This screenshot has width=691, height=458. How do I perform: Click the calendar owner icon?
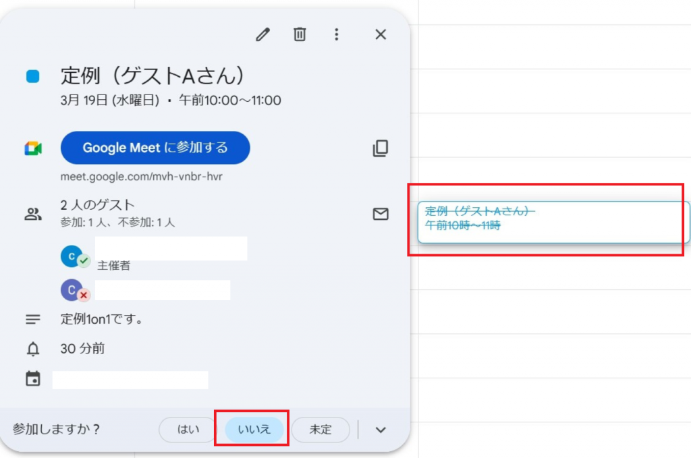(33, 378)
